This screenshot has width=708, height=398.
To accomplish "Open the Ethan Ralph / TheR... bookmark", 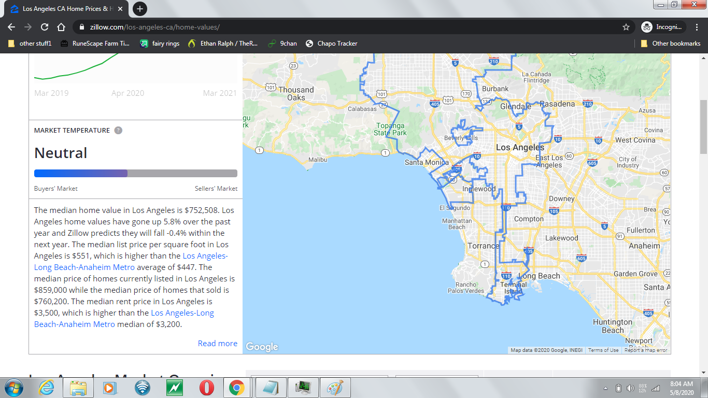I will (223, 44).
